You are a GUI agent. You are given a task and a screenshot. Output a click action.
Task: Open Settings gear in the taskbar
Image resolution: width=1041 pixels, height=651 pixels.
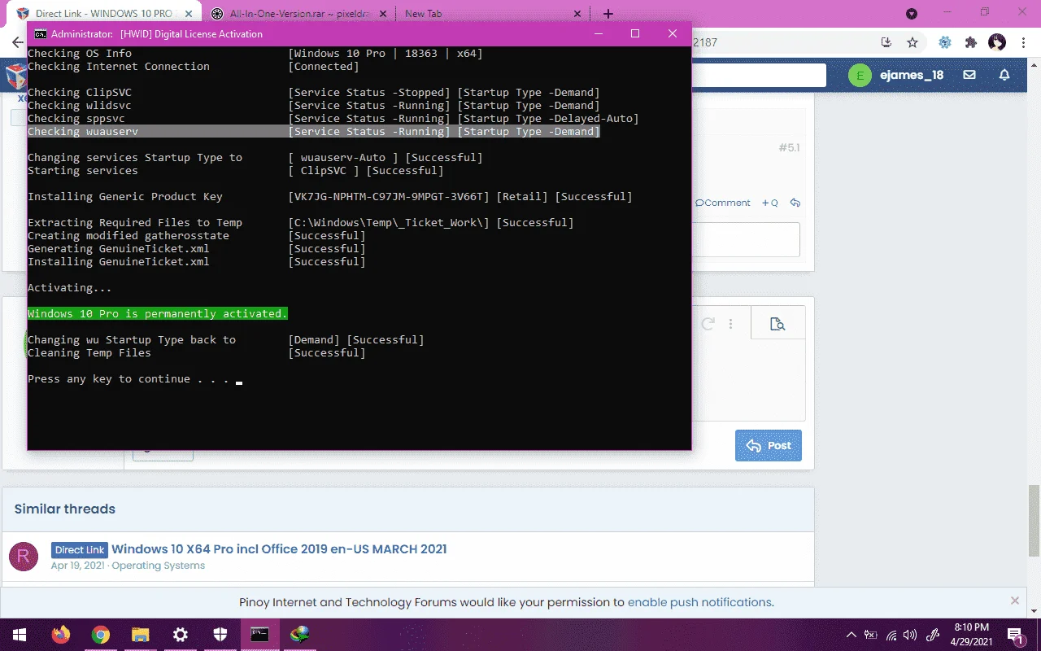point(180,635)
